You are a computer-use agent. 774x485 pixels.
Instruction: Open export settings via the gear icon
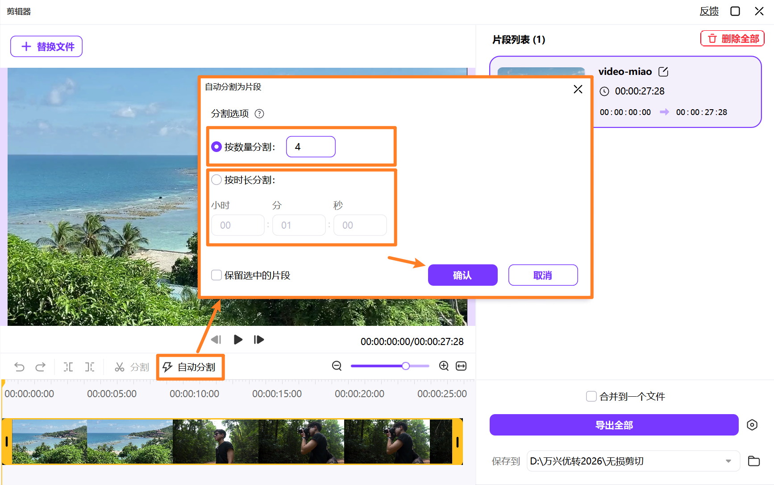(x=752, y=425)
